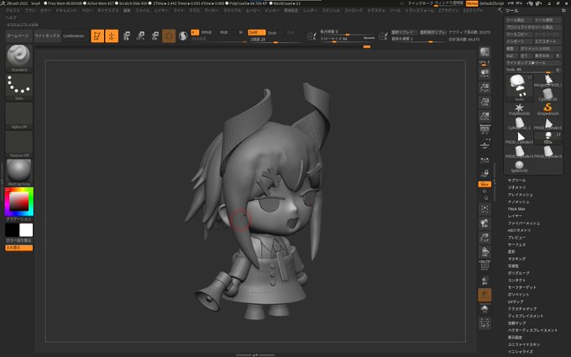Click the Actual size icon

point(485,102)
